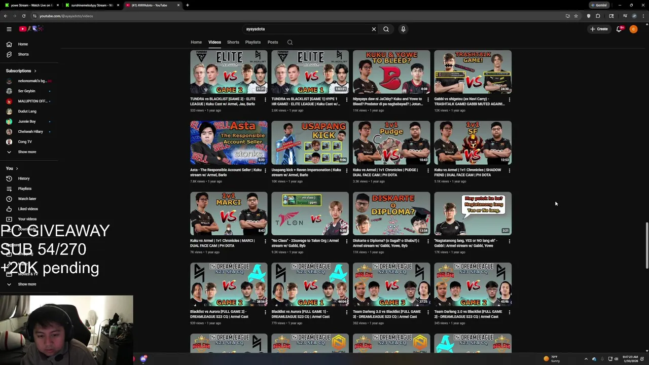Bookmark this page with the star icon
Image resolution: width=649 pixels, height=365 pixels.
pos(576,16)
